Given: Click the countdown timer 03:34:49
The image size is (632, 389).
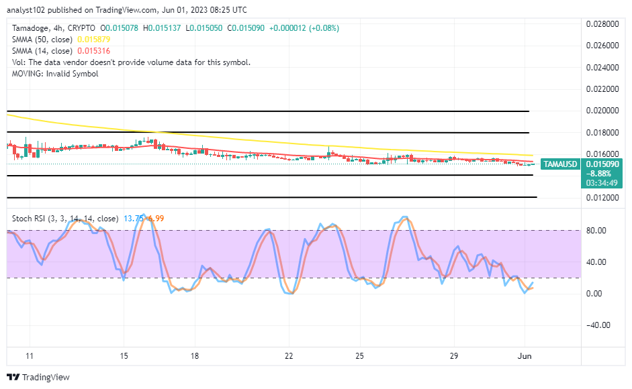Looking at the screenshot, I should click(x=602, y=183).
